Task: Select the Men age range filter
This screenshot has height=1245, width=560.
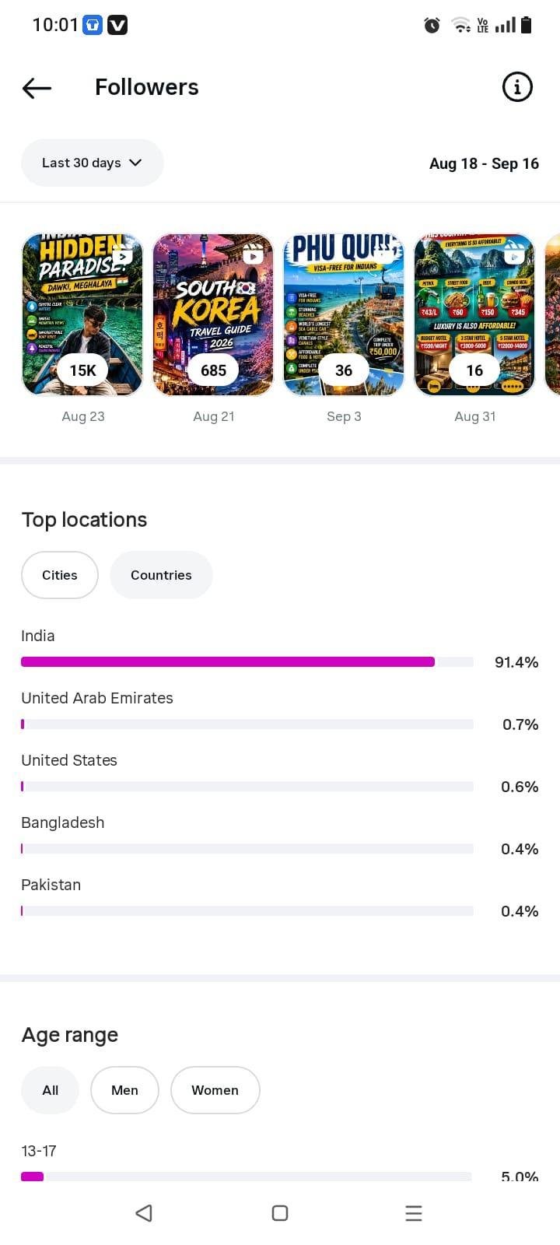Action: (124, 1090)
